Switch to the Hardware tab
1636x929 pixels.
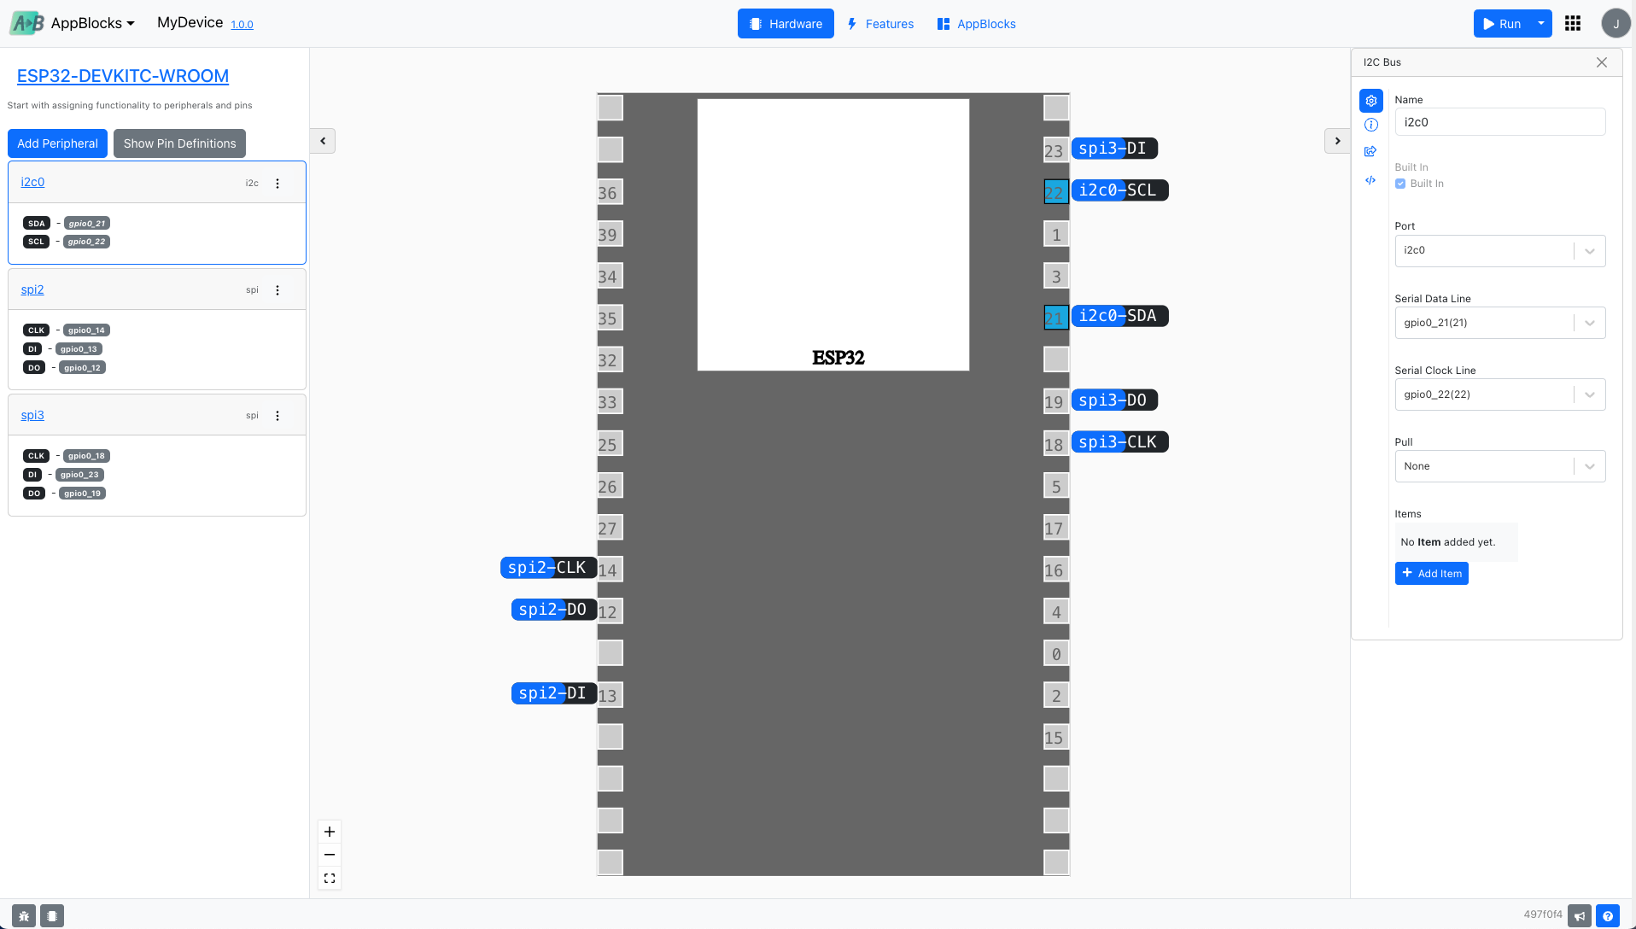click(786, 24)
